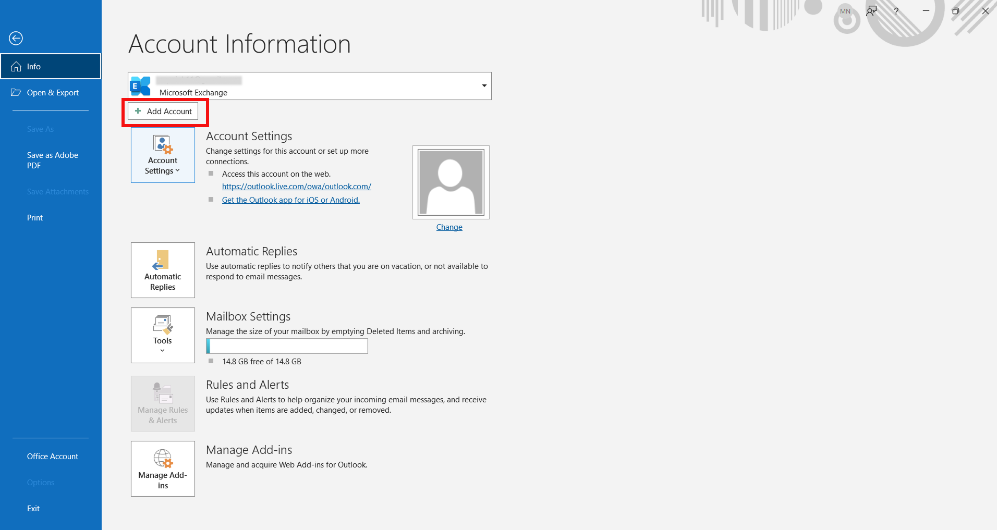The height and width of the screenshot is (530, 997).
Task: Expand the Tools mailbox dropdown
Action: [x=163, y=335]
